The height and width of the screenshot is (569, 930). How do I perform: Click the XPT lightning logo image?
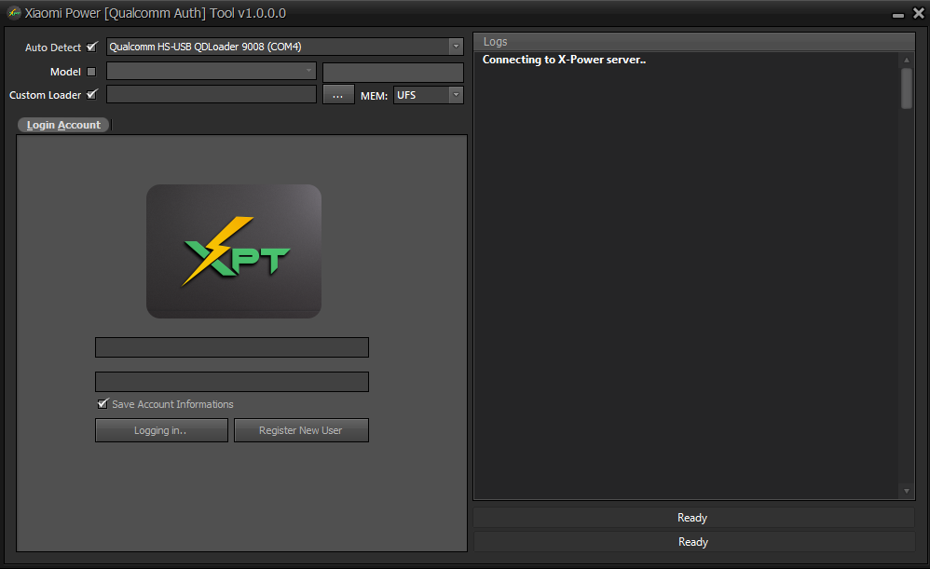coord(234,251)
